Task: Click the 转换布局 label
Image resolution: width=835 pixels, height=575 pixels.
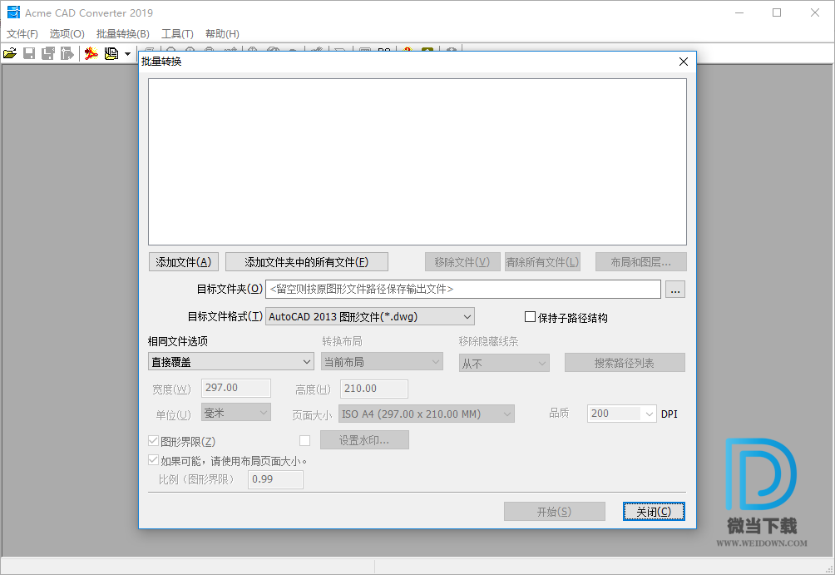Action: [342, 341]
